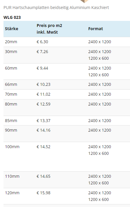
Task: Select the 66mm thickness entry
Action: coord(11,84)
